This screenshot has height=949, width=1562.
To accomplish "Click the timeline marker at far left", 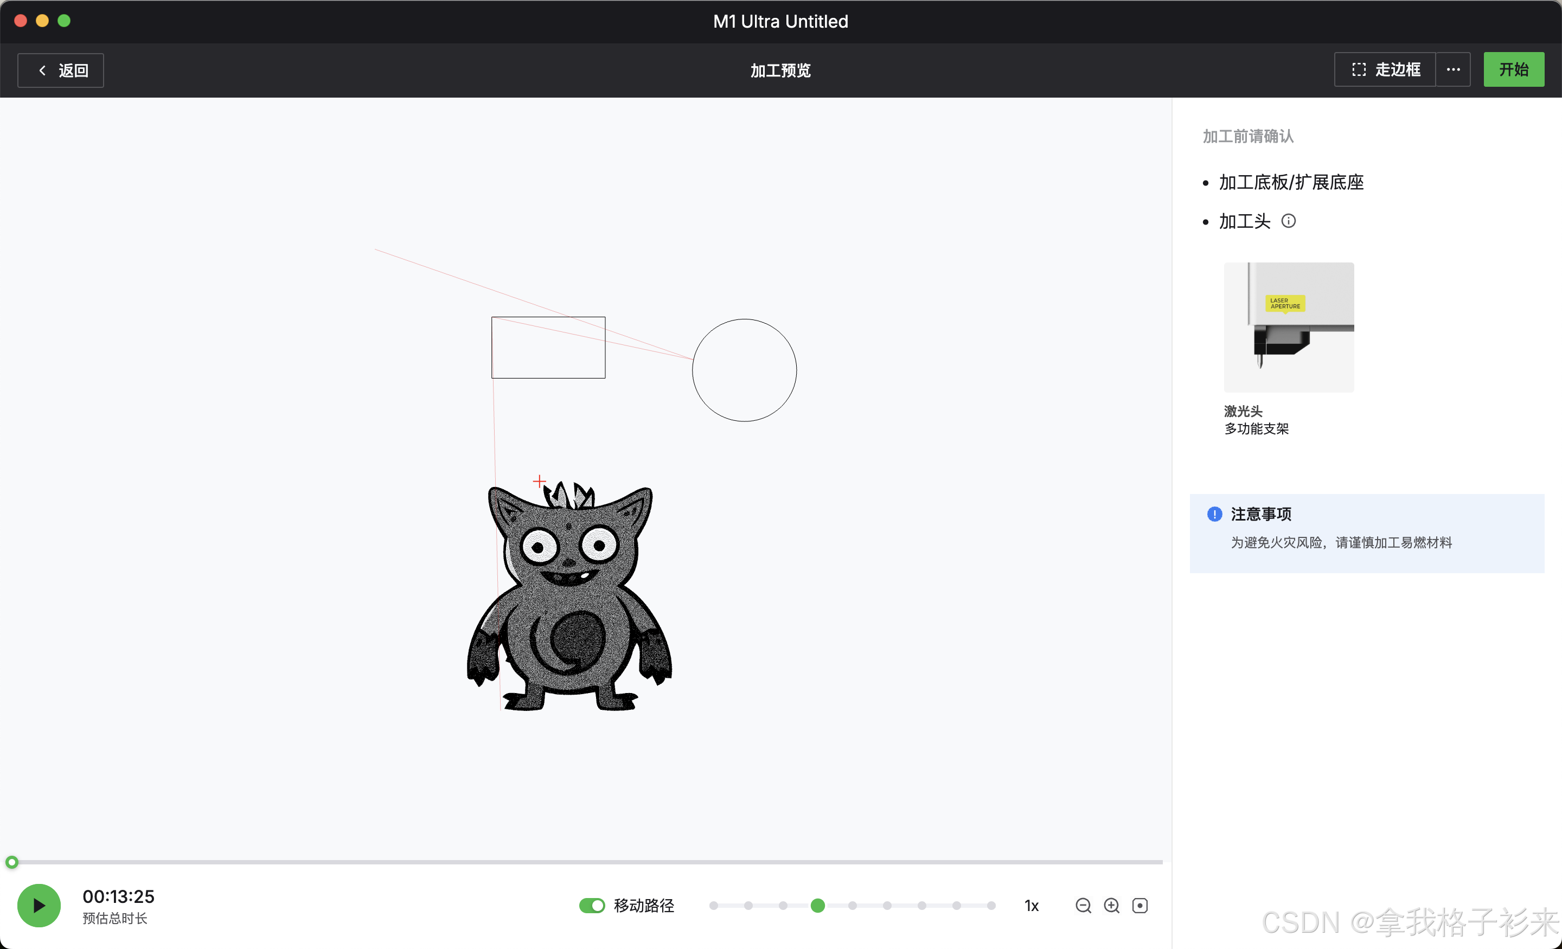I will tap(11, 862).
